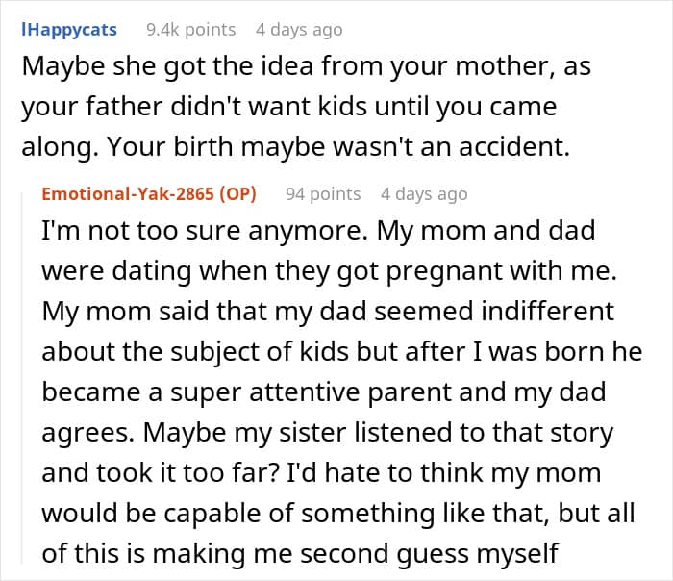This screenshot has height=581, width=673.
Task: Click the 9.4k points score
Action: (191, 30)
